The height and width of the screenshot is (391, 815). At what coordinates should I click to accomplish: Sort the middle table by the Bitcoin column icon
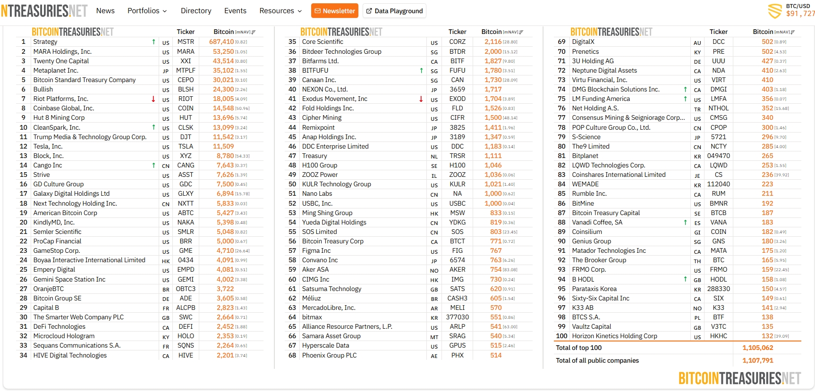click(521, 32)
